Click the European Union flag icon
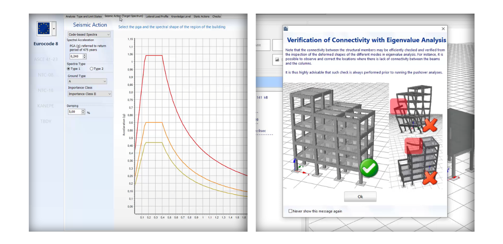 point(44,29)
